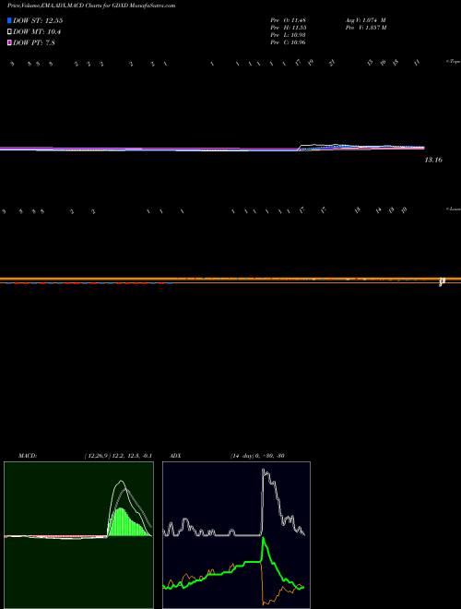Click the bright green ADX line peak
Image resolution: width=461 pixels, height=609 pixels.
[264, 540]
